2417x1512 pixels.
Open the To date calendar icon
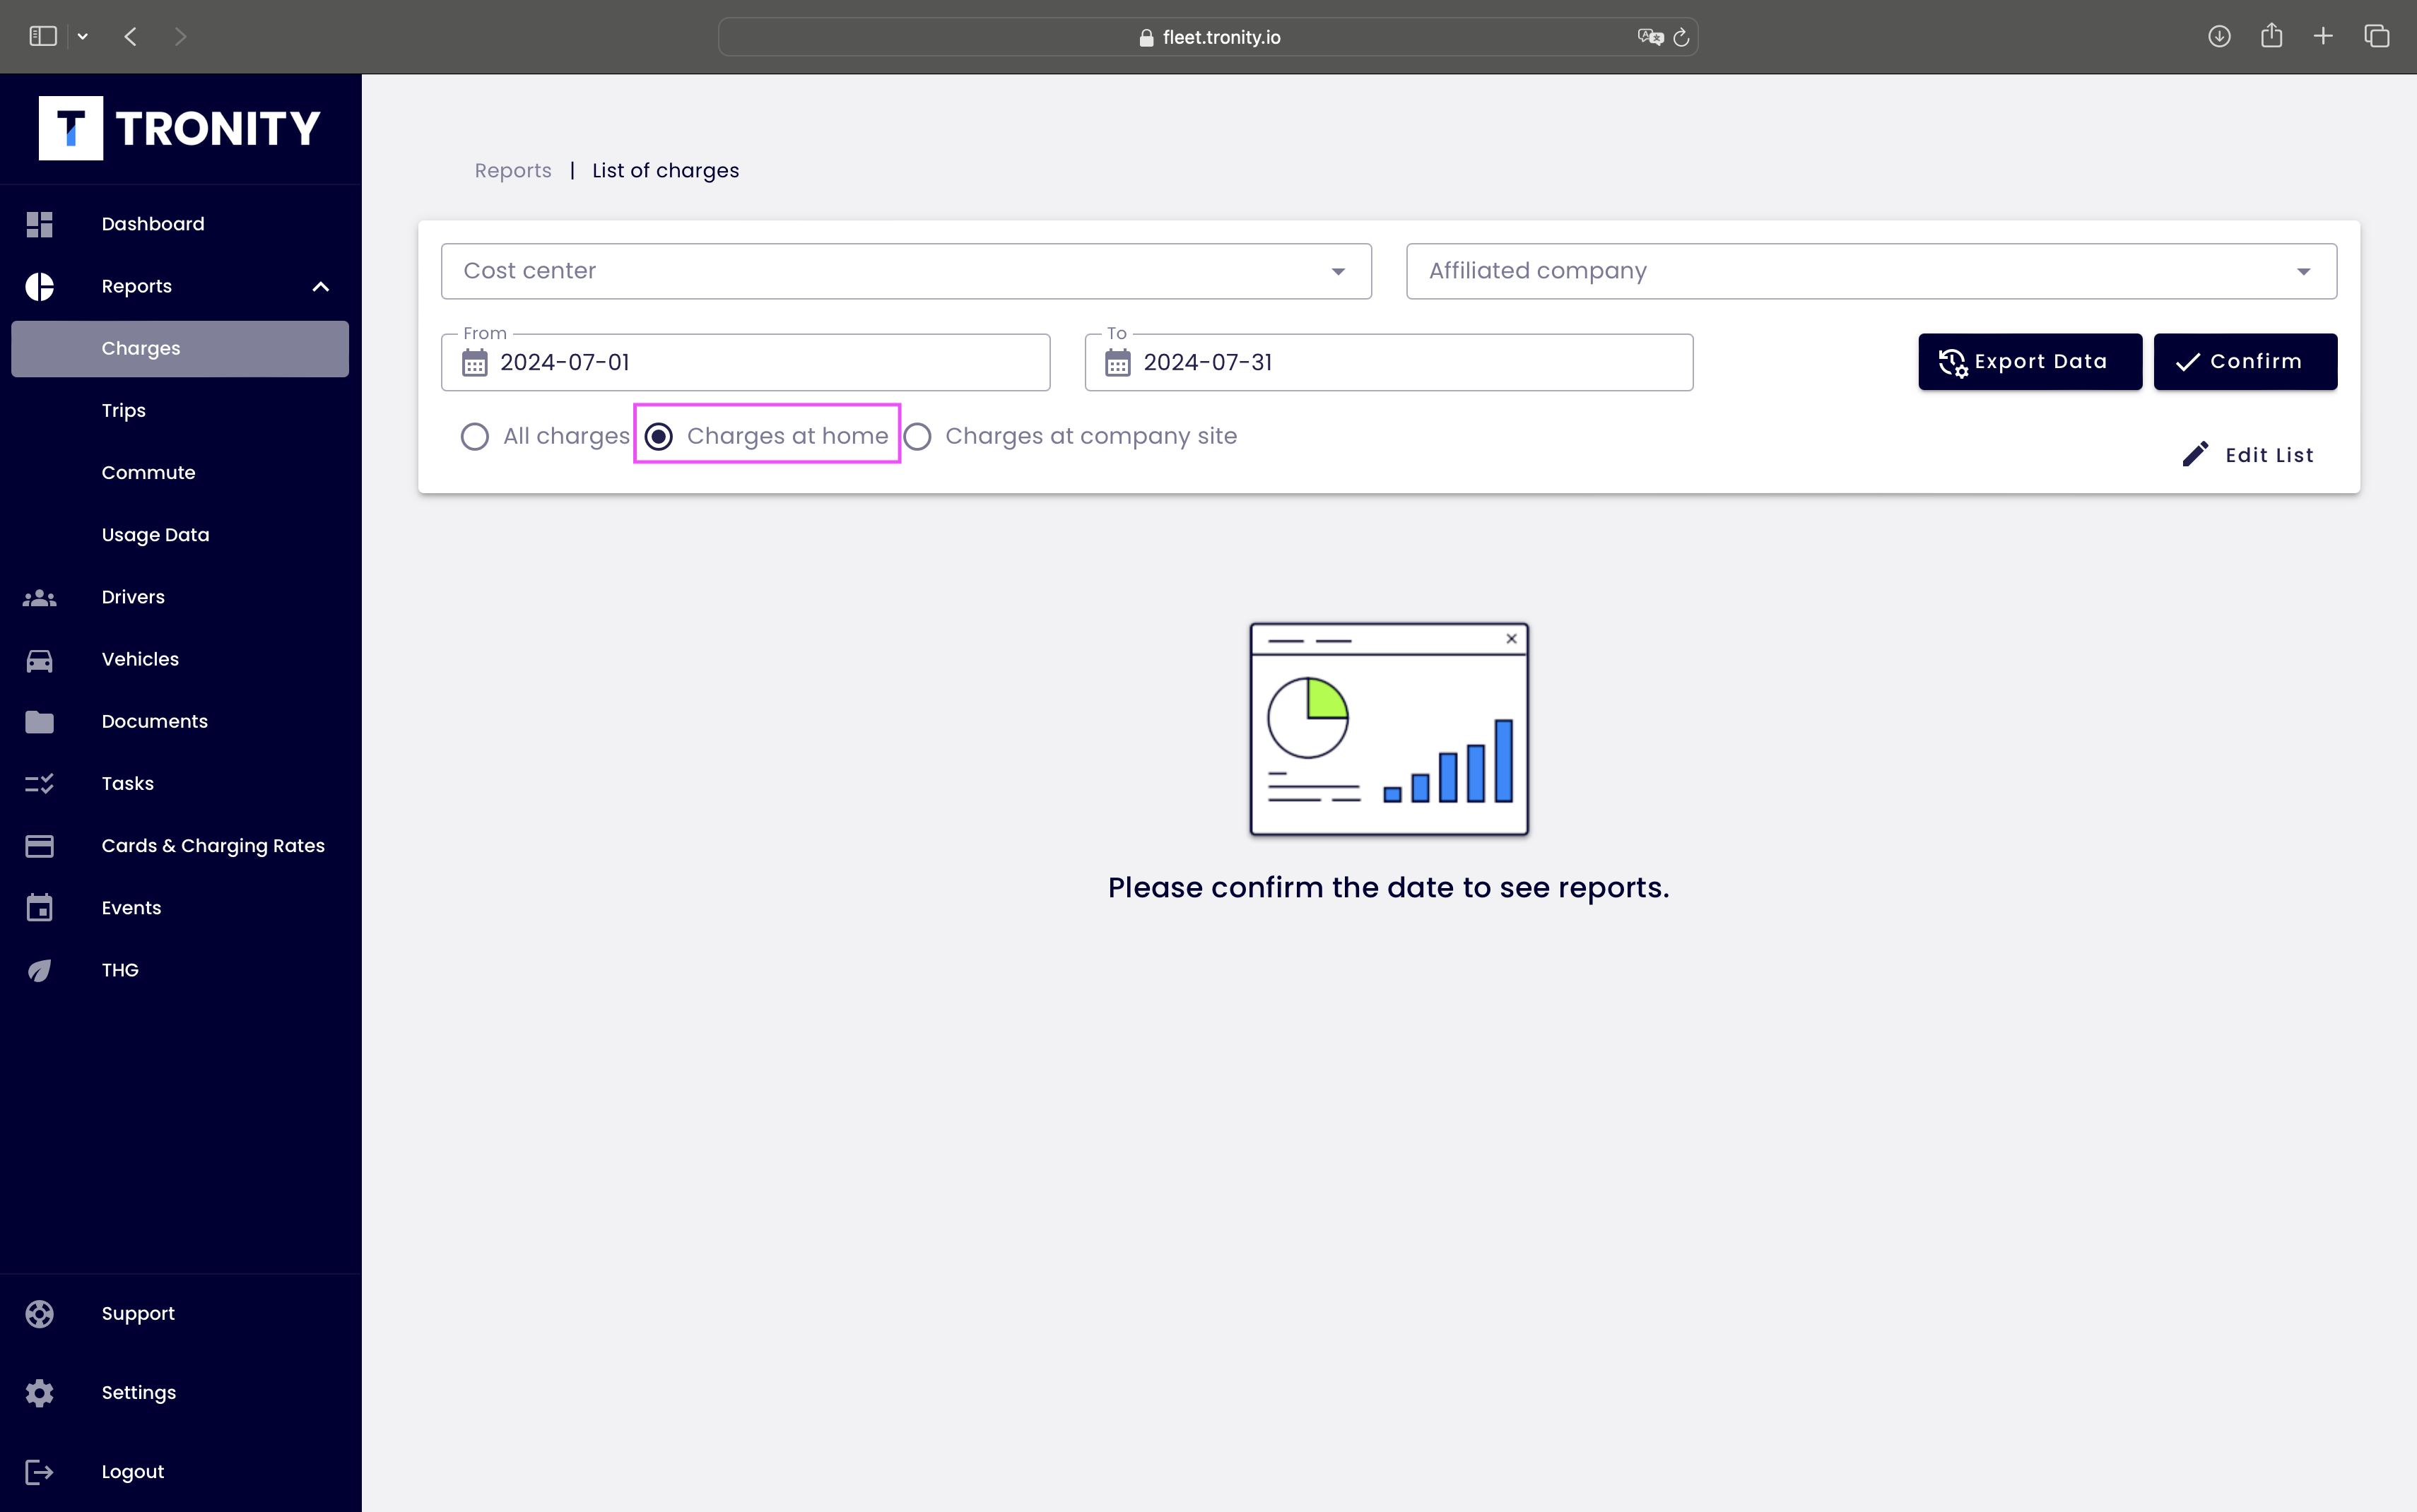[1118, 363]
